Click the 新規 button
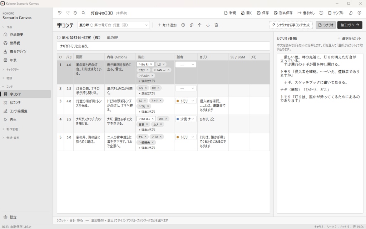This screenshot has height=229, width=366. click(230, 13)
